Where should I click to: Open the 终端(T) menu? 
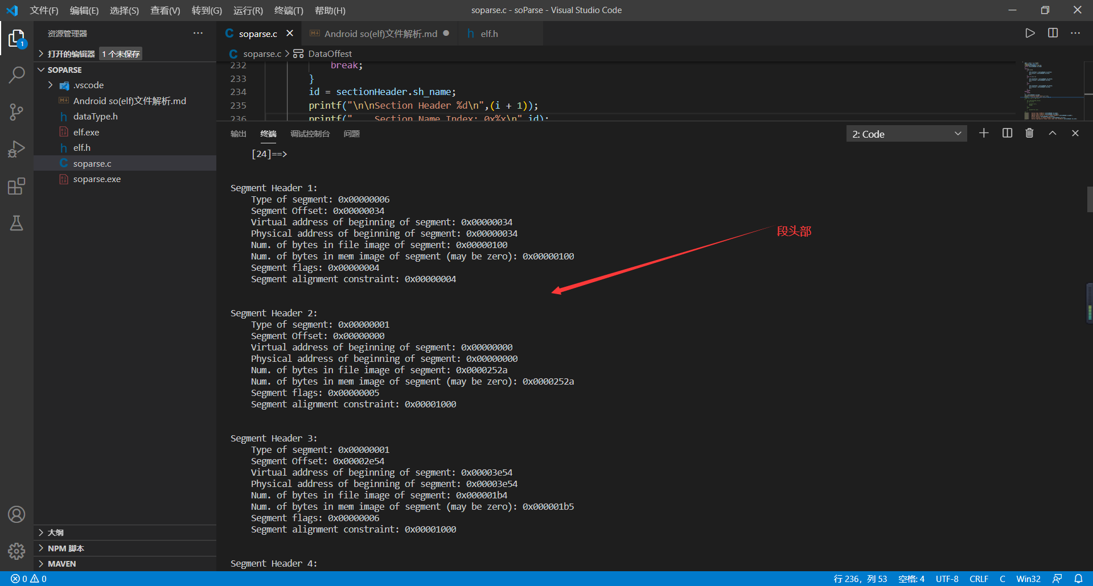(289, 10)
